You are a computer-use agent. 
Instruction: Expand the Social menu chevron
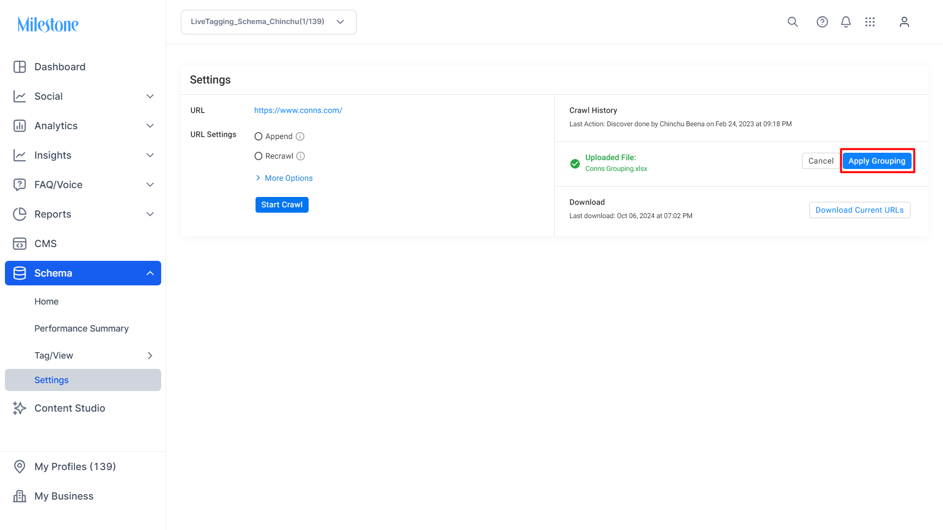pos(150,96)
